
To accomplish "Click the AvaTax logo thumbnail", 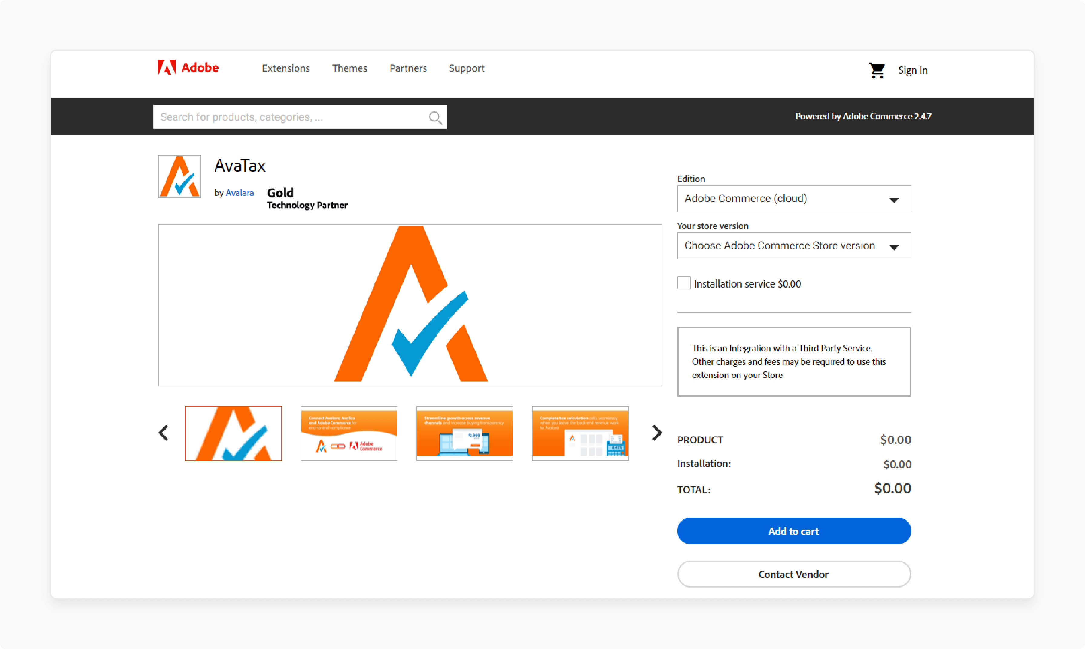I will click(x=234, y=433).
